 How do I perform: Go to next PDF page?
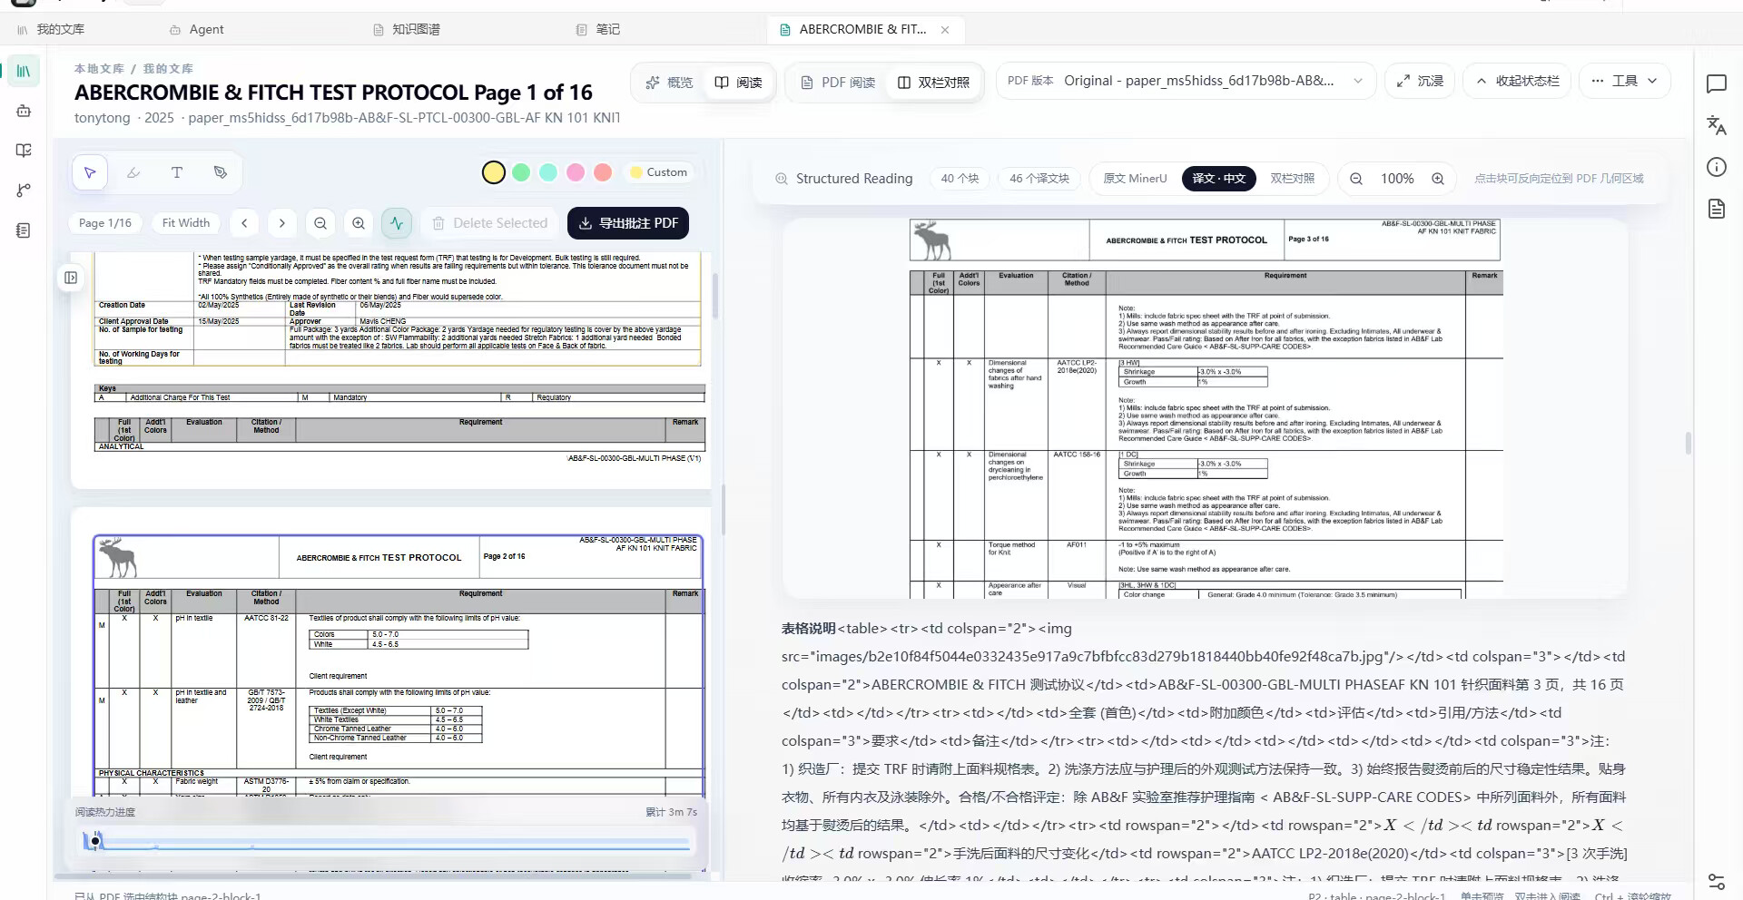coord(282,223)
